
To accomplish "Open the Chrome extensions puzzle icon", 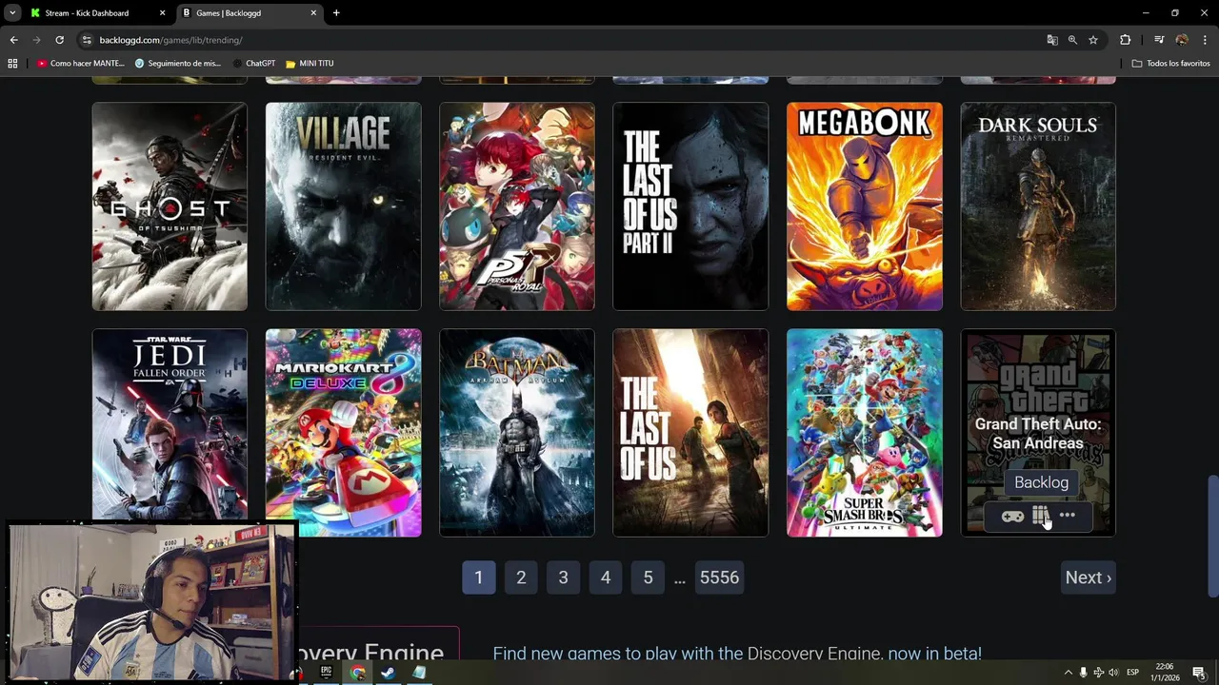I will pos(1126,40).
